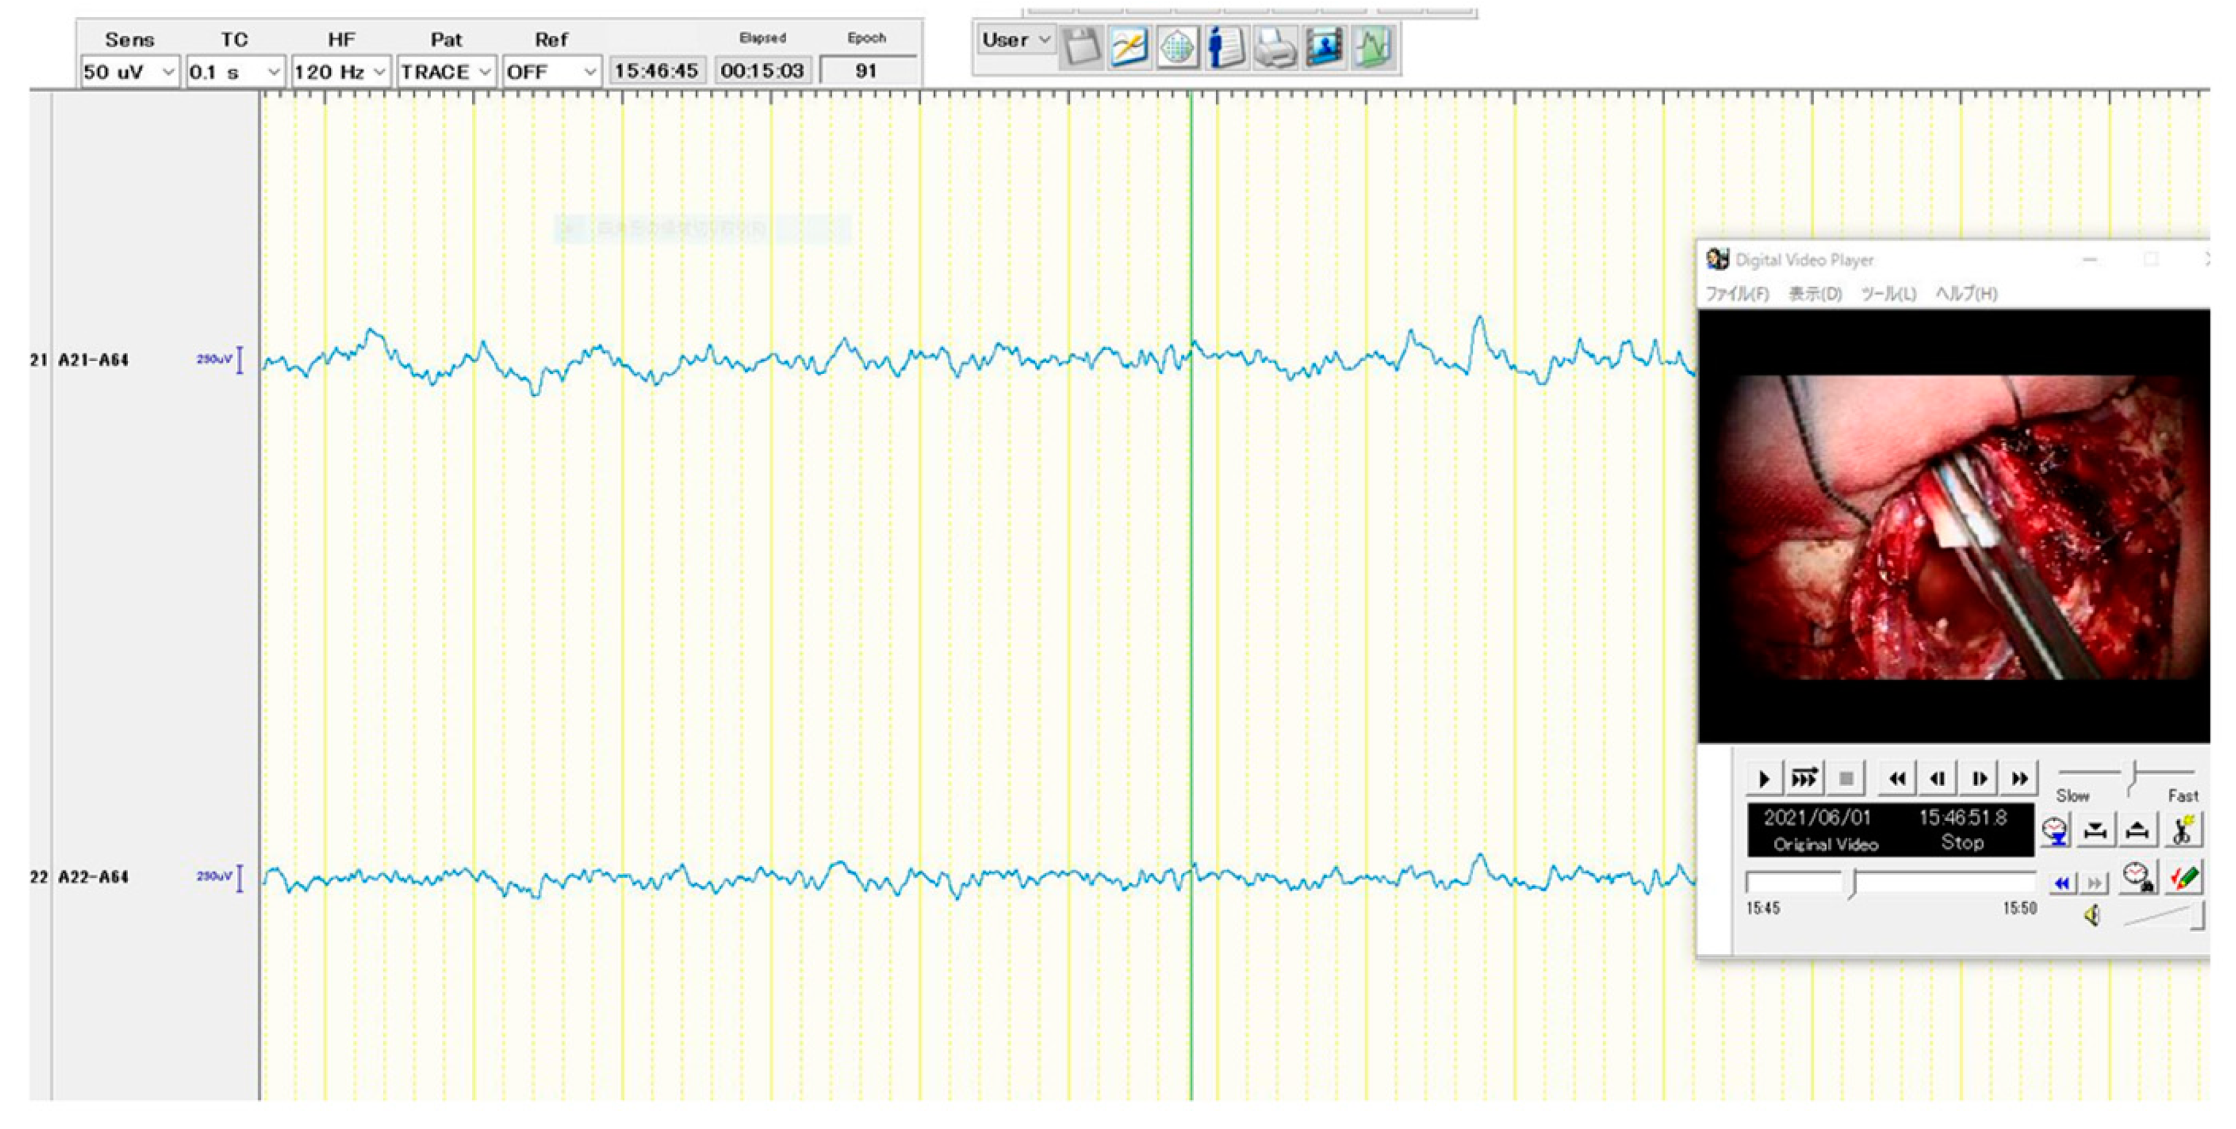
Task: Mute the video with the speaker icon
Action: pyautogui.click(x=2093, y=915)
